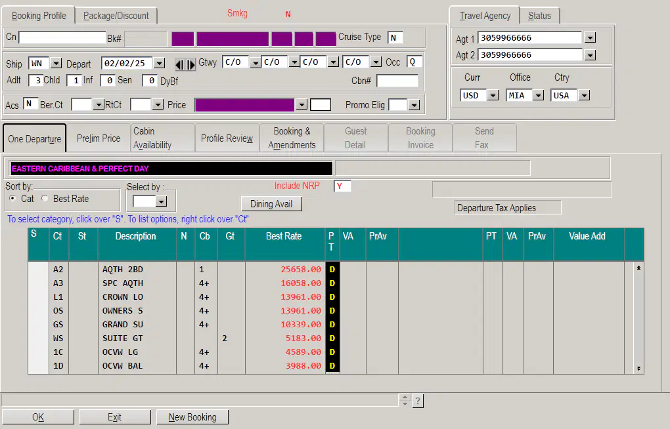Open the Price dropdown arrow

tap(301, 104)
